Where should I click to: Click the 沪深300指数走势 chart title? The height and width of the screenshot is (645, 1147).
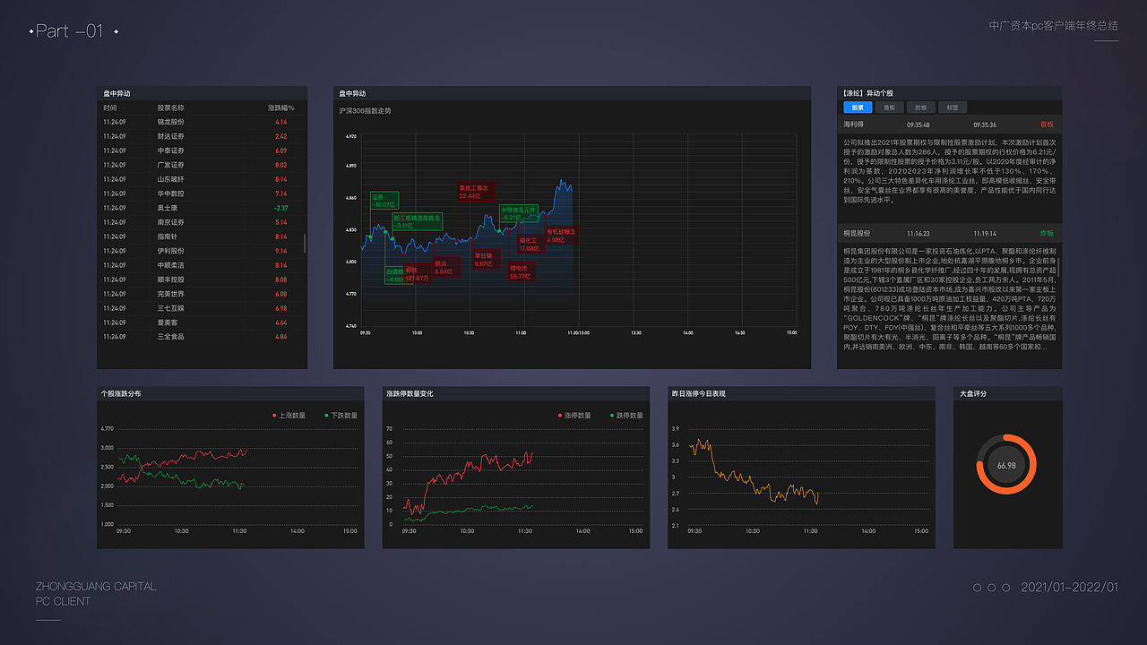click(x=365, y=111)
